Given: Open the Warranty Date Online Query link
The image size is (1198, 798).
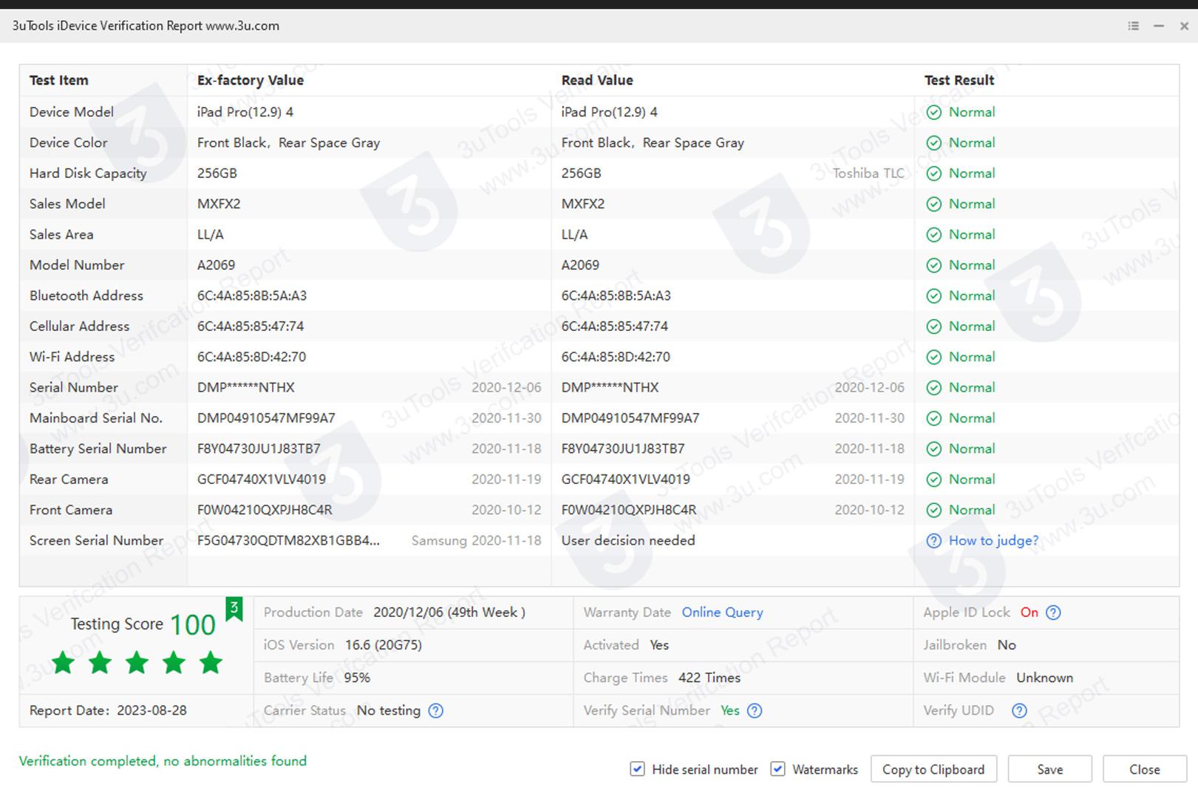Looking at the screenshot, I should coord(722,613).
